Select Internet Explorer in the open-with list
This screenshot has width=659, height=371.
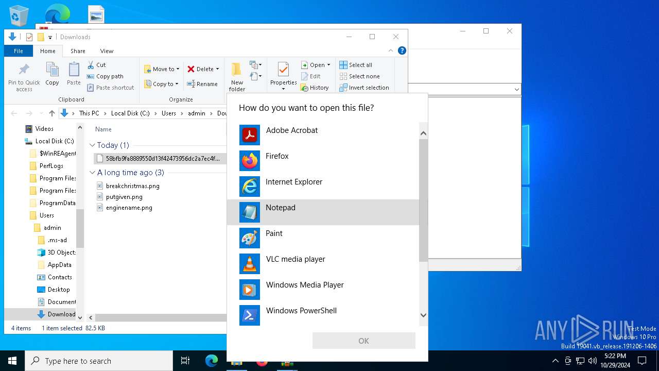pos(323,187)
